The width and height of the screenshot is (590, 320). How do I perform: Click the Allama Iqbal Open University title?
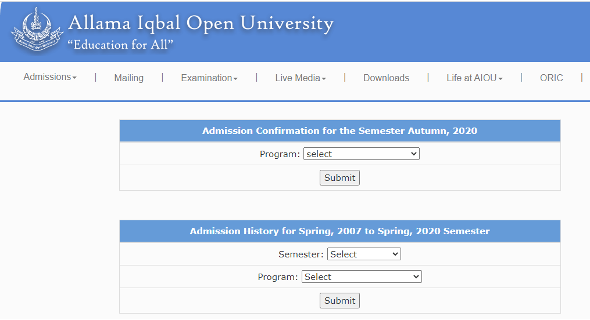click(201, 23)
